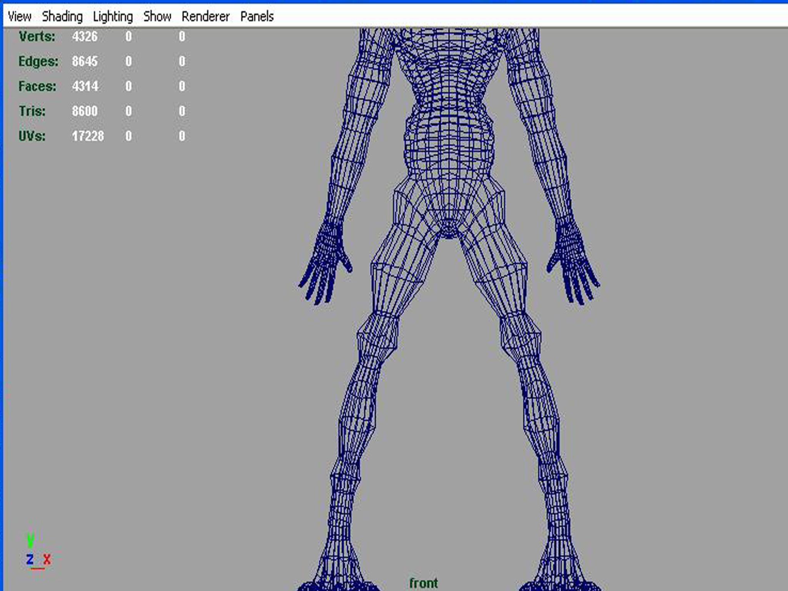The width and height of the screenshot is (788, 591).
Task: Click the Verts count label
Action: click(x=37, y=37)
